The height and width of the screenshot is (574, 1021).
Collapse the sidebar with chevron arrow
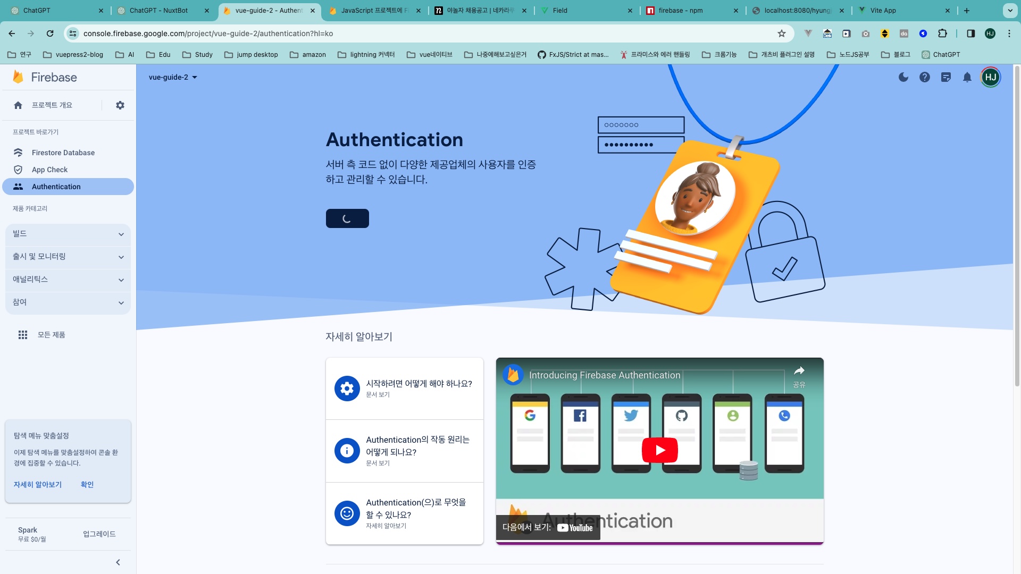point(118,562)
